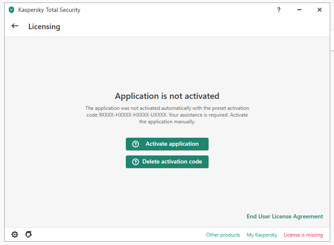
Task: Click the Kaspersky Total Security window title
Action: [49, 10]
